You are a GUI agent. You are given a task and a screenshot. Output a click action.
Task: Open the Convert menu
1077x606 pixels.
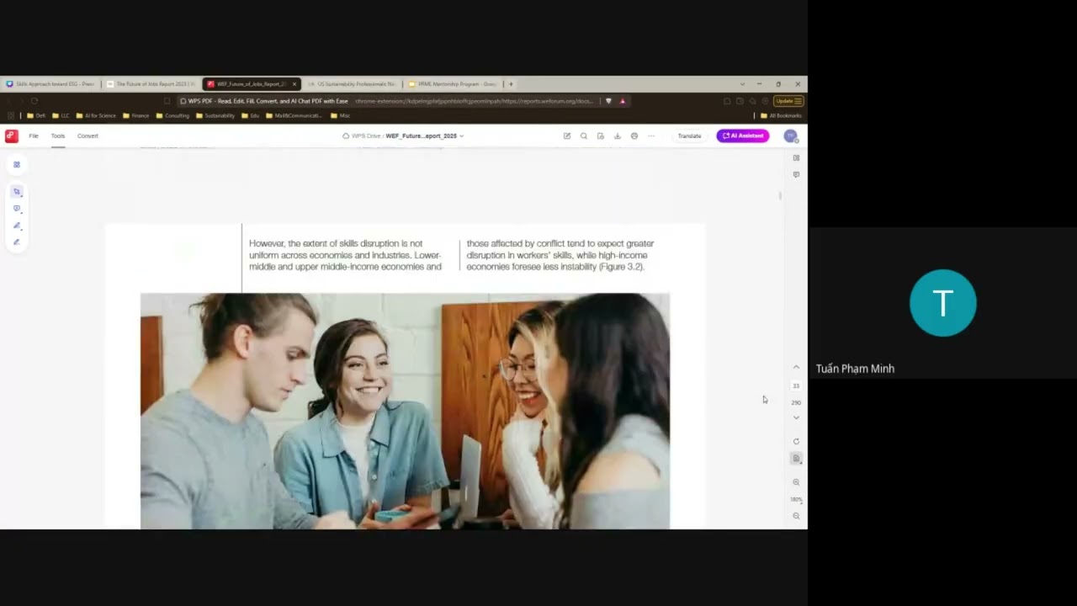[x=88, y=136]
